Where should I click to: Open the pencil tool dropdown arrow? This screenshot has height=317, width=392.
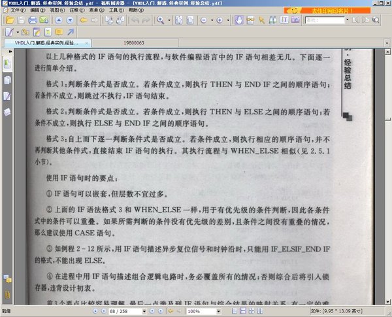pos(18,32)
